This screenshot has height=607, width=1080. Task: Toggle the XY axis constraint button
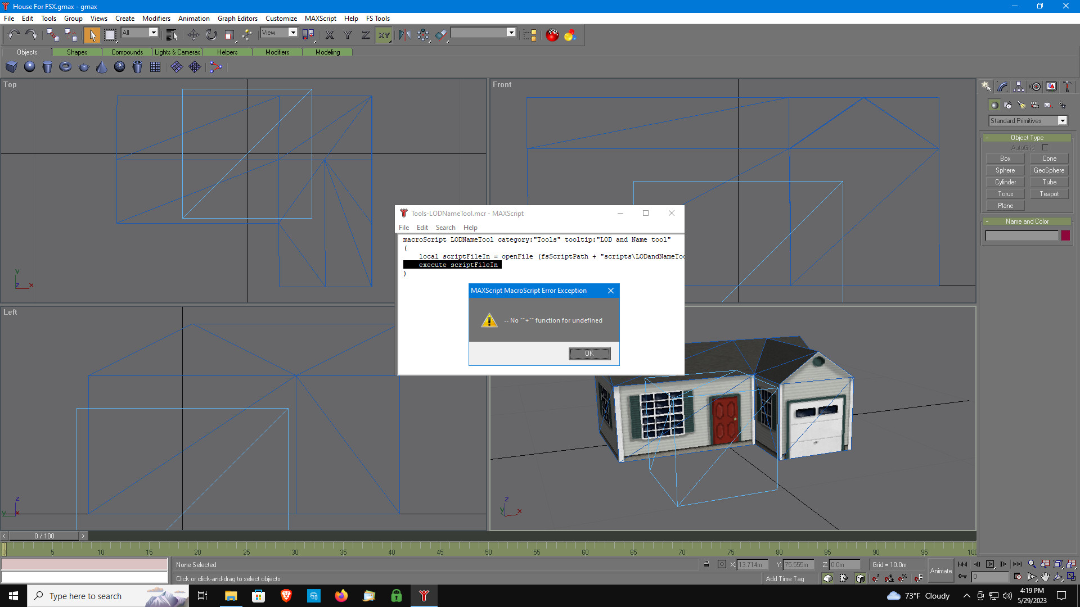(384, 35)
